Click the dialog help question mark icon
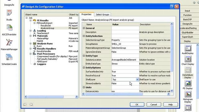The height and width of the screenshot is (112, 199). coord(172,7)
